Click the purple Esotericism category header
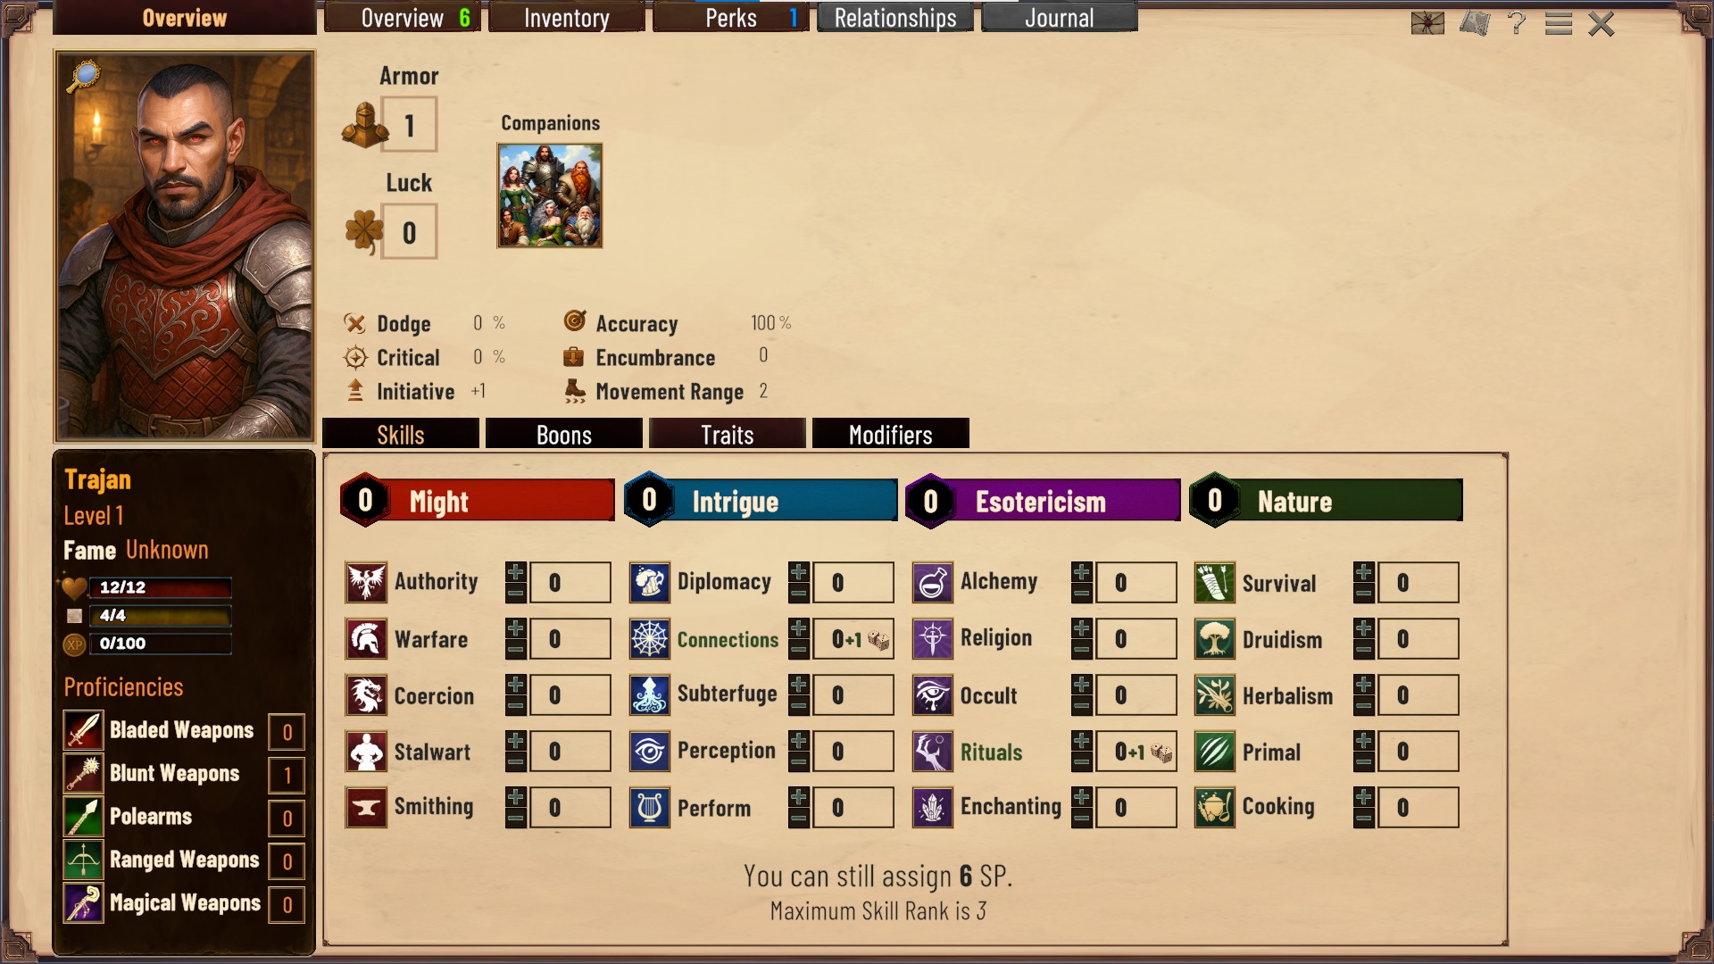The image size is (1714, 964). click(1043, 501)
